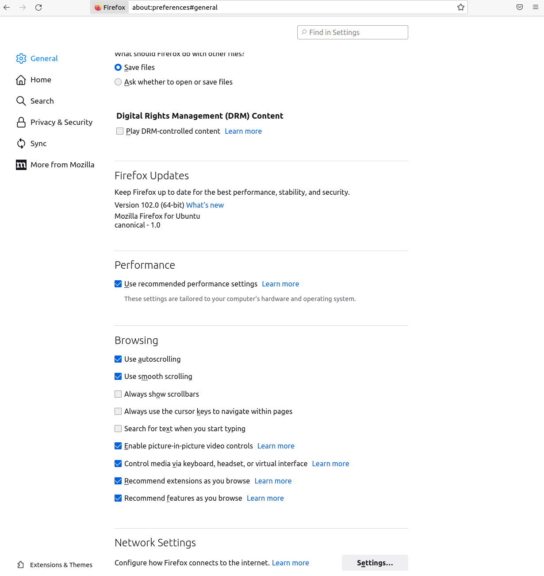Switch to the Home settings category
544x576 pixels.
tap(41, 80)
